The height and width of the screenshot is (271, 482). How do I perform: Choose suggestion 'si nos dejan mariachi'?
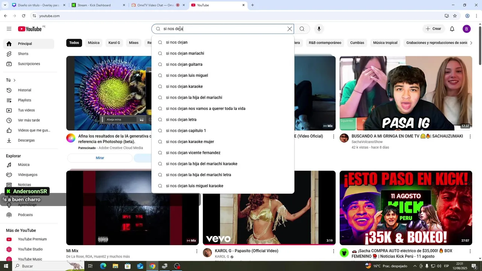coord(223,53)
